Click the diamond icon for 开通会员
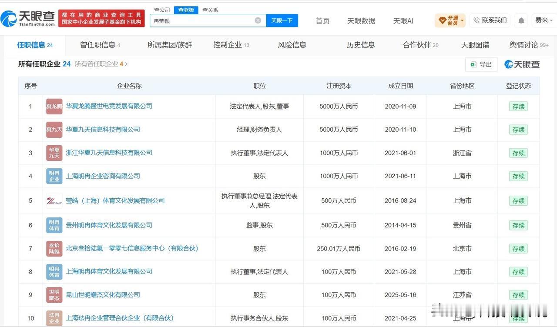 (x=442, y=20)
